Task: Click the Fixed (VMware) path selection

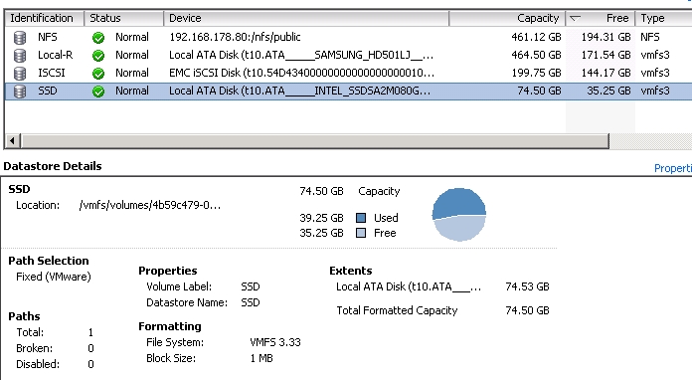Action: click(x=54, y=277)
